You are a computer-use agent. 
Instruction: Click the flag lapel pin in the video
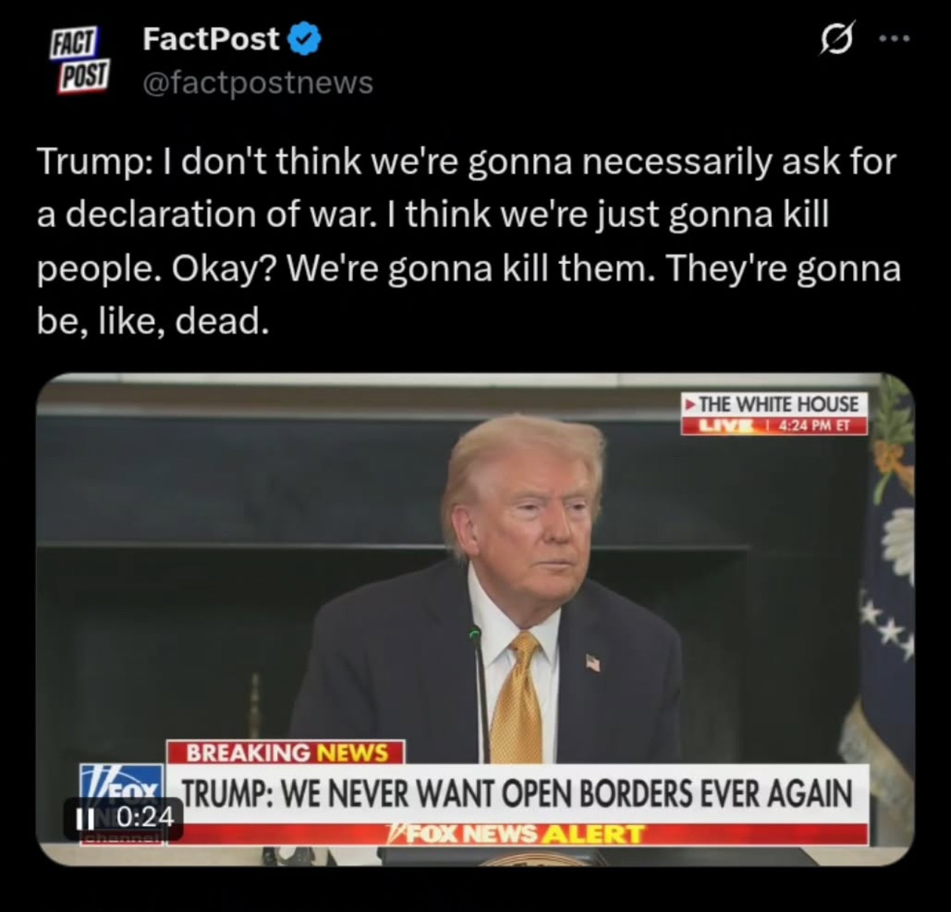click(x=592, y=663)
